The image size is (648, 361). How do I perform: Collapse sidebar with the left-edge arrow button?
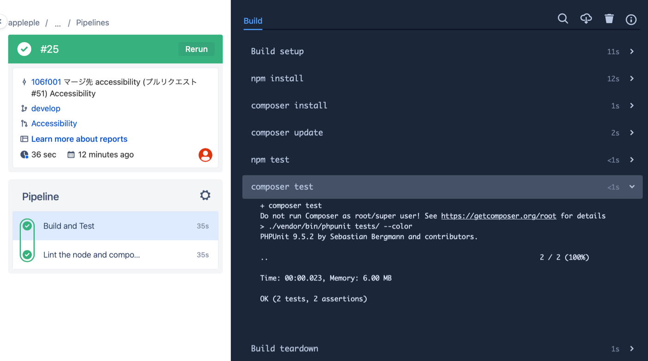click(x=2, y=21)
